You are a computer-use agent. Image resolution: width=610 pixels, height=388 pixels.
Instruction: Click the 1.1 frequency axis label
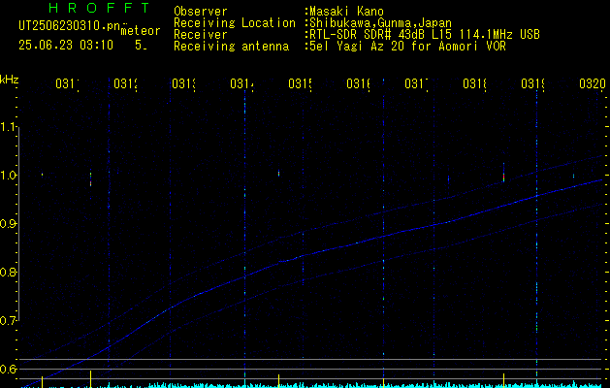pos(9,127)
